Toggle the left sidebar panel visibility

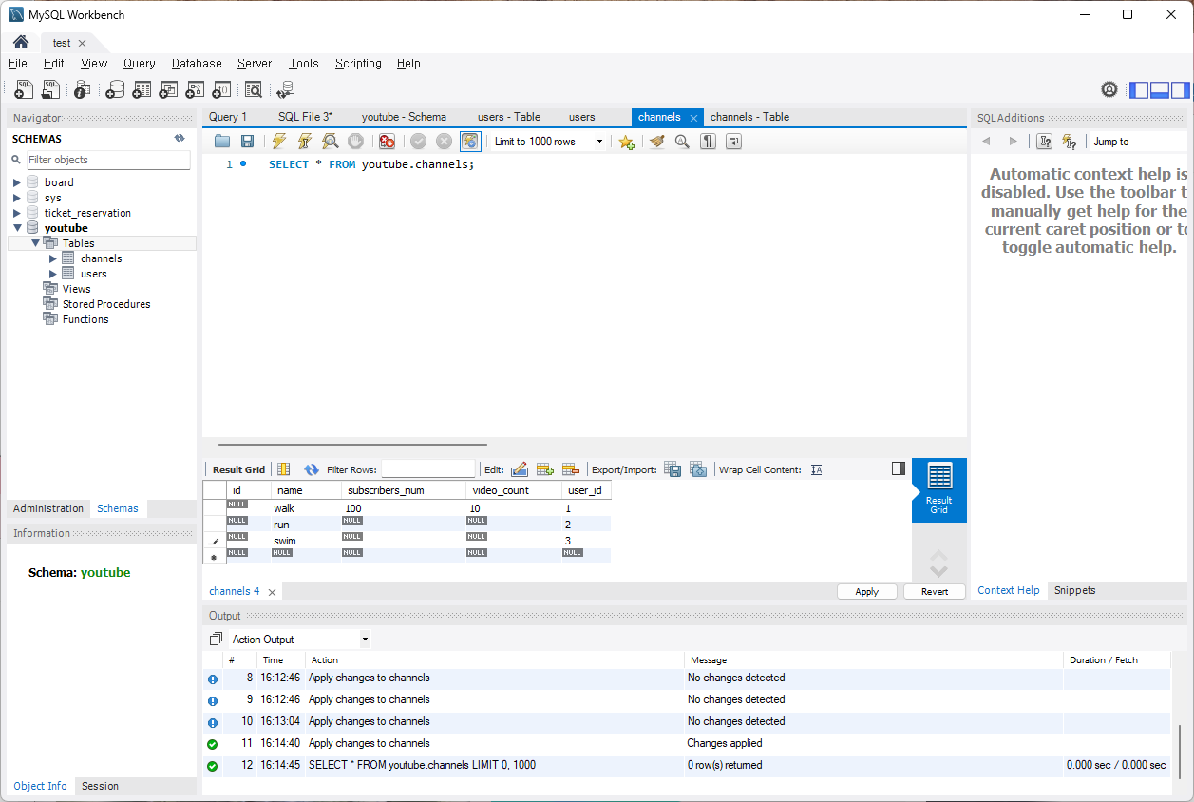point(1139,90)
